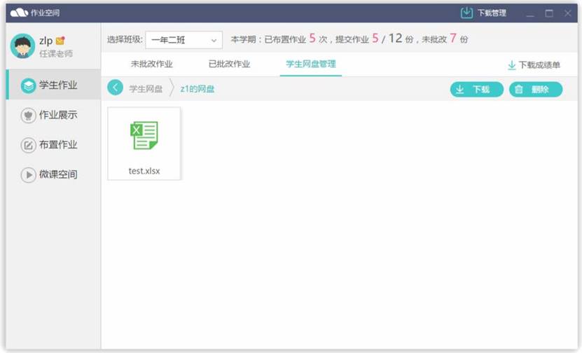Click the 微课空间 play icon
Screen dimensions: 582x353
(28, 174)
